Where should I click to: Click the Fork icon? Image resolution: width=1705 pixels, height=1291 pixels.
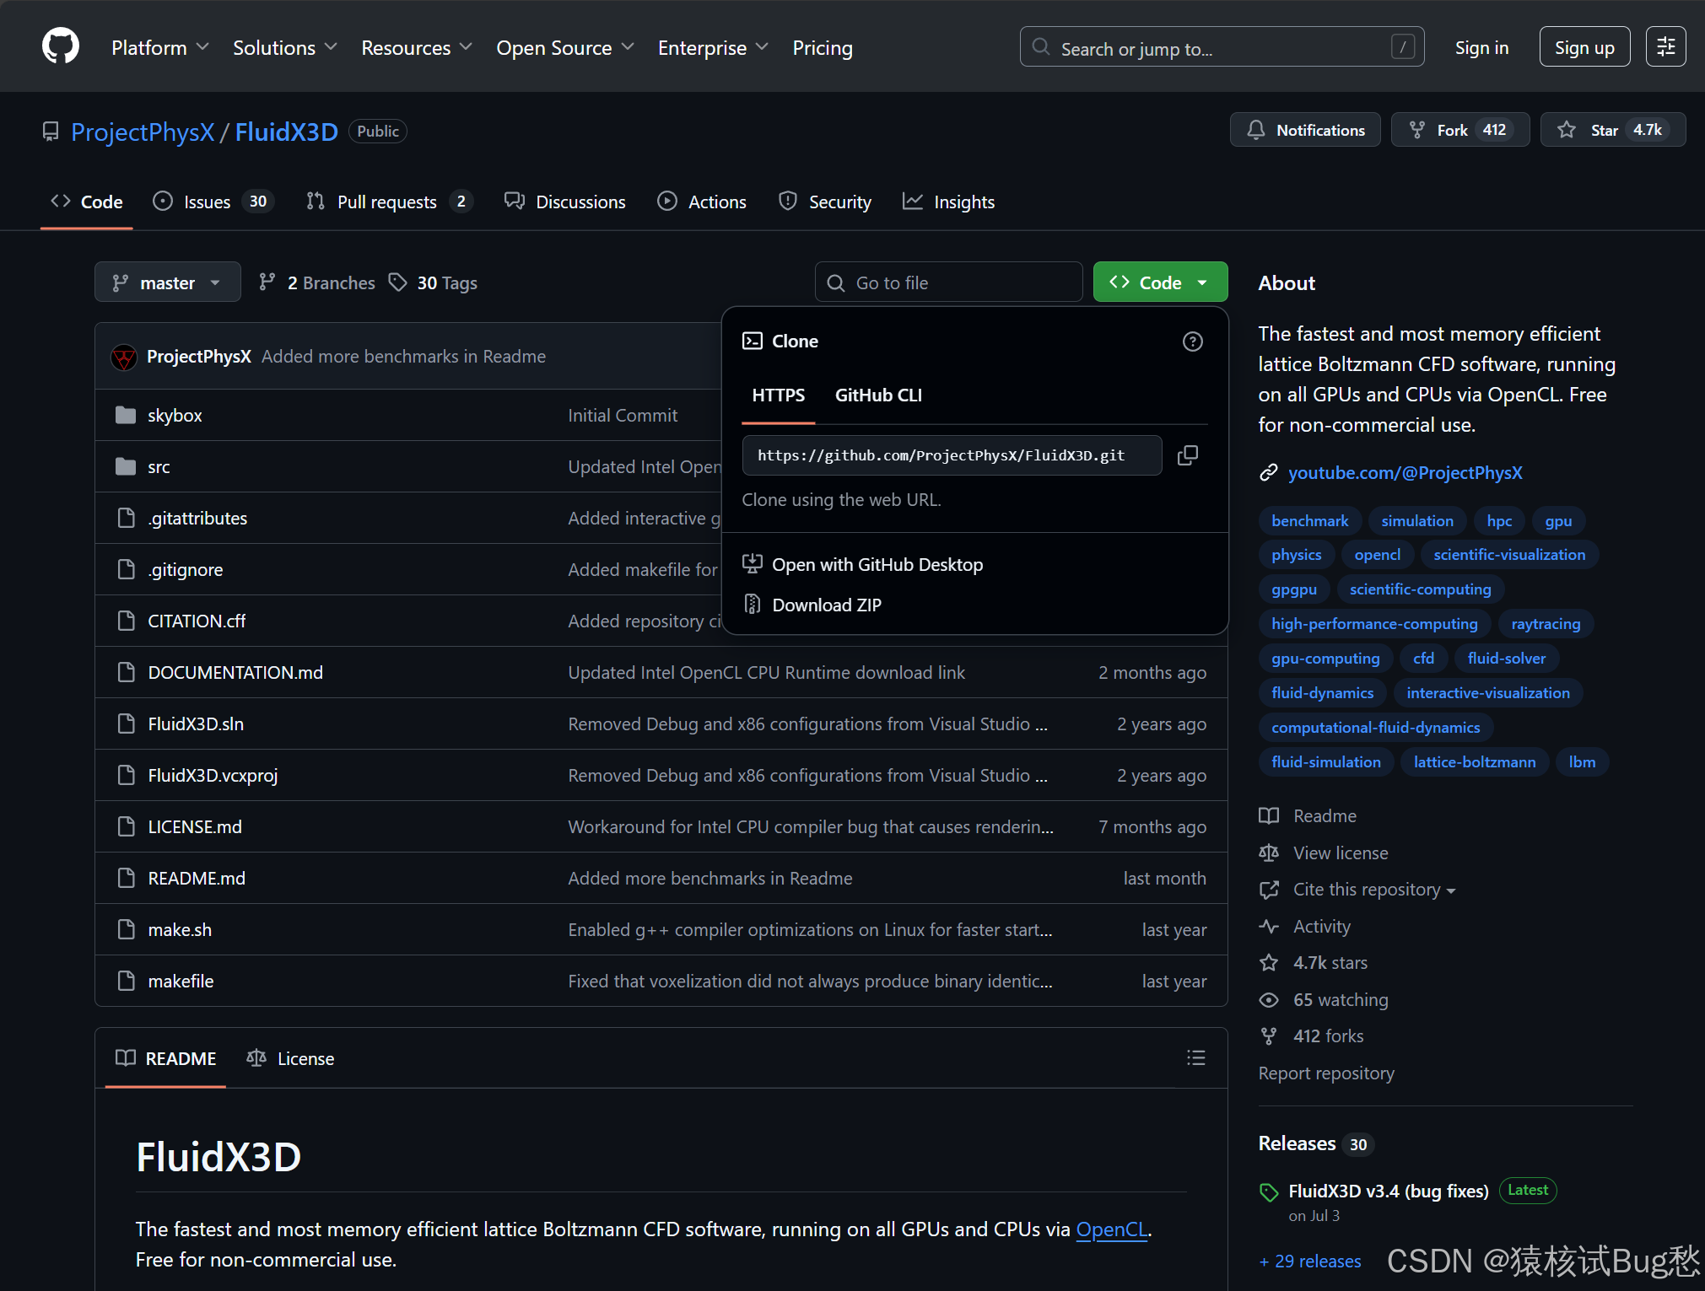pyautogui.click(x=1417, y=130)
